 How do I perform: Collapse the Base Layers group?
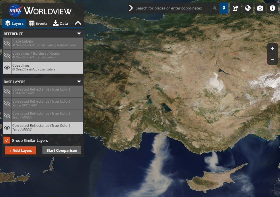[x=79, y=82]
